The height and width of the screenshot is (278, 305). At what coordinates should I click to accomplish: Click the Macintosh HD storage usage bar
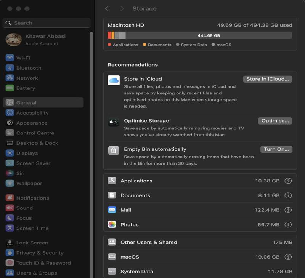199,35
